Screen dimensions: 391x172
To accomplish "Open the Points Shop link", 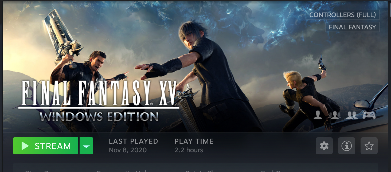I will (x=204, y=171).
